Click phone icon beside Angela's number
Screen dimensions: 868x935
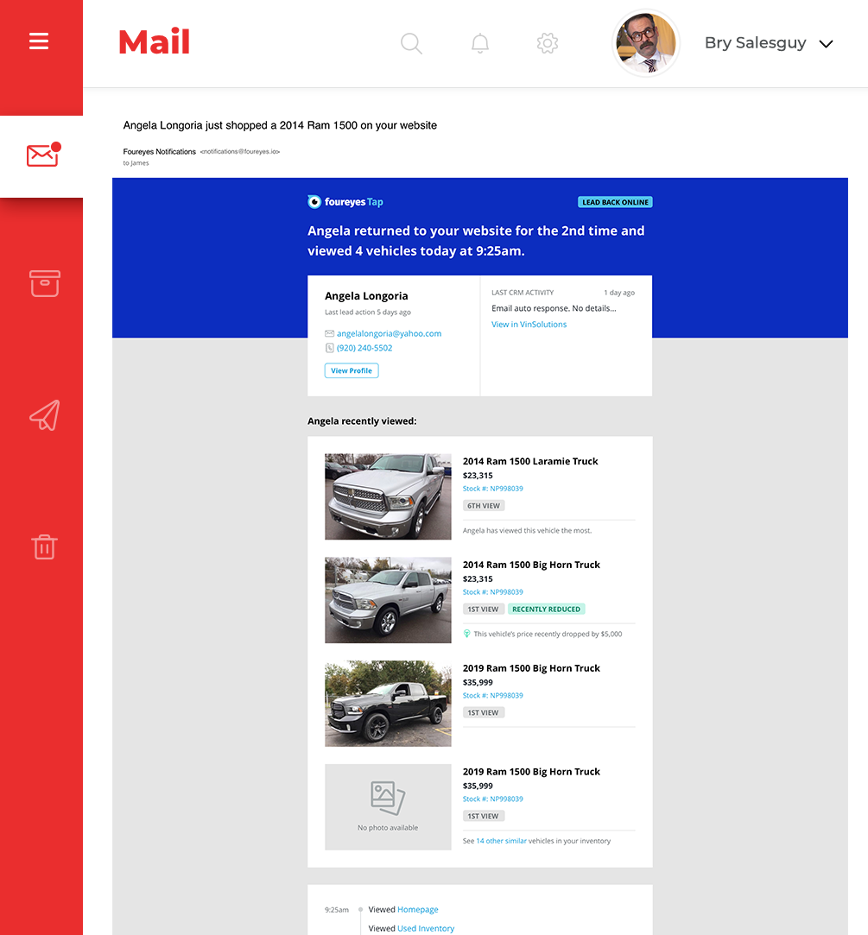[329, 348]
